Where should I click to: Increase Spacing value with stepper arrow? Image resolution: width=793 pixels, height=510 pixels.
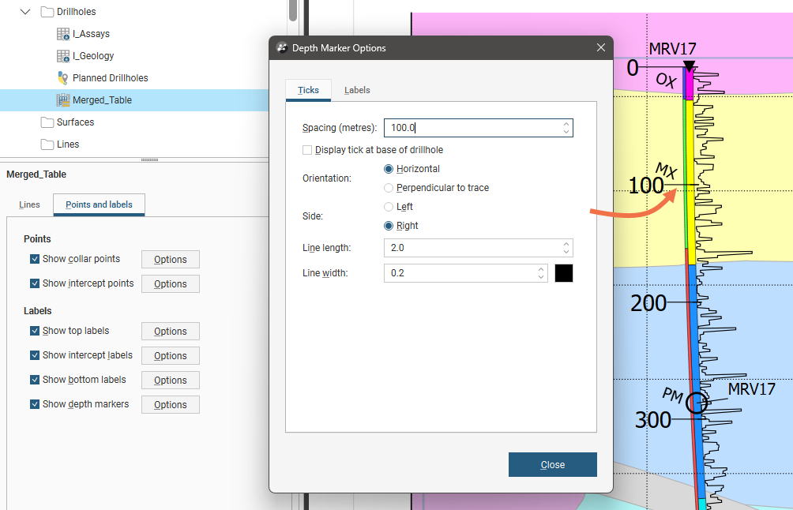coord(566,124)
